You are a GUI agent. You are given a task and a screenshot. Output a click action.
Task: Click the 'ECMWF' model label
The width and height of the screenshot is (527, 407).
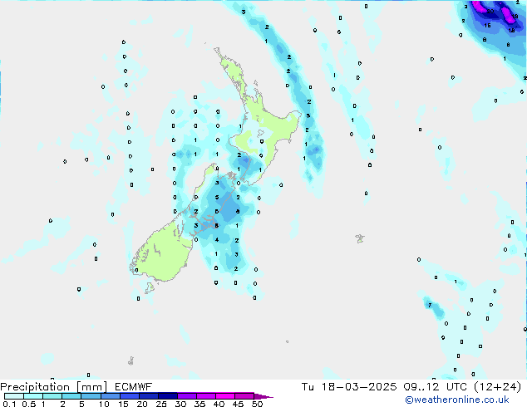click(x=134, y=387)
